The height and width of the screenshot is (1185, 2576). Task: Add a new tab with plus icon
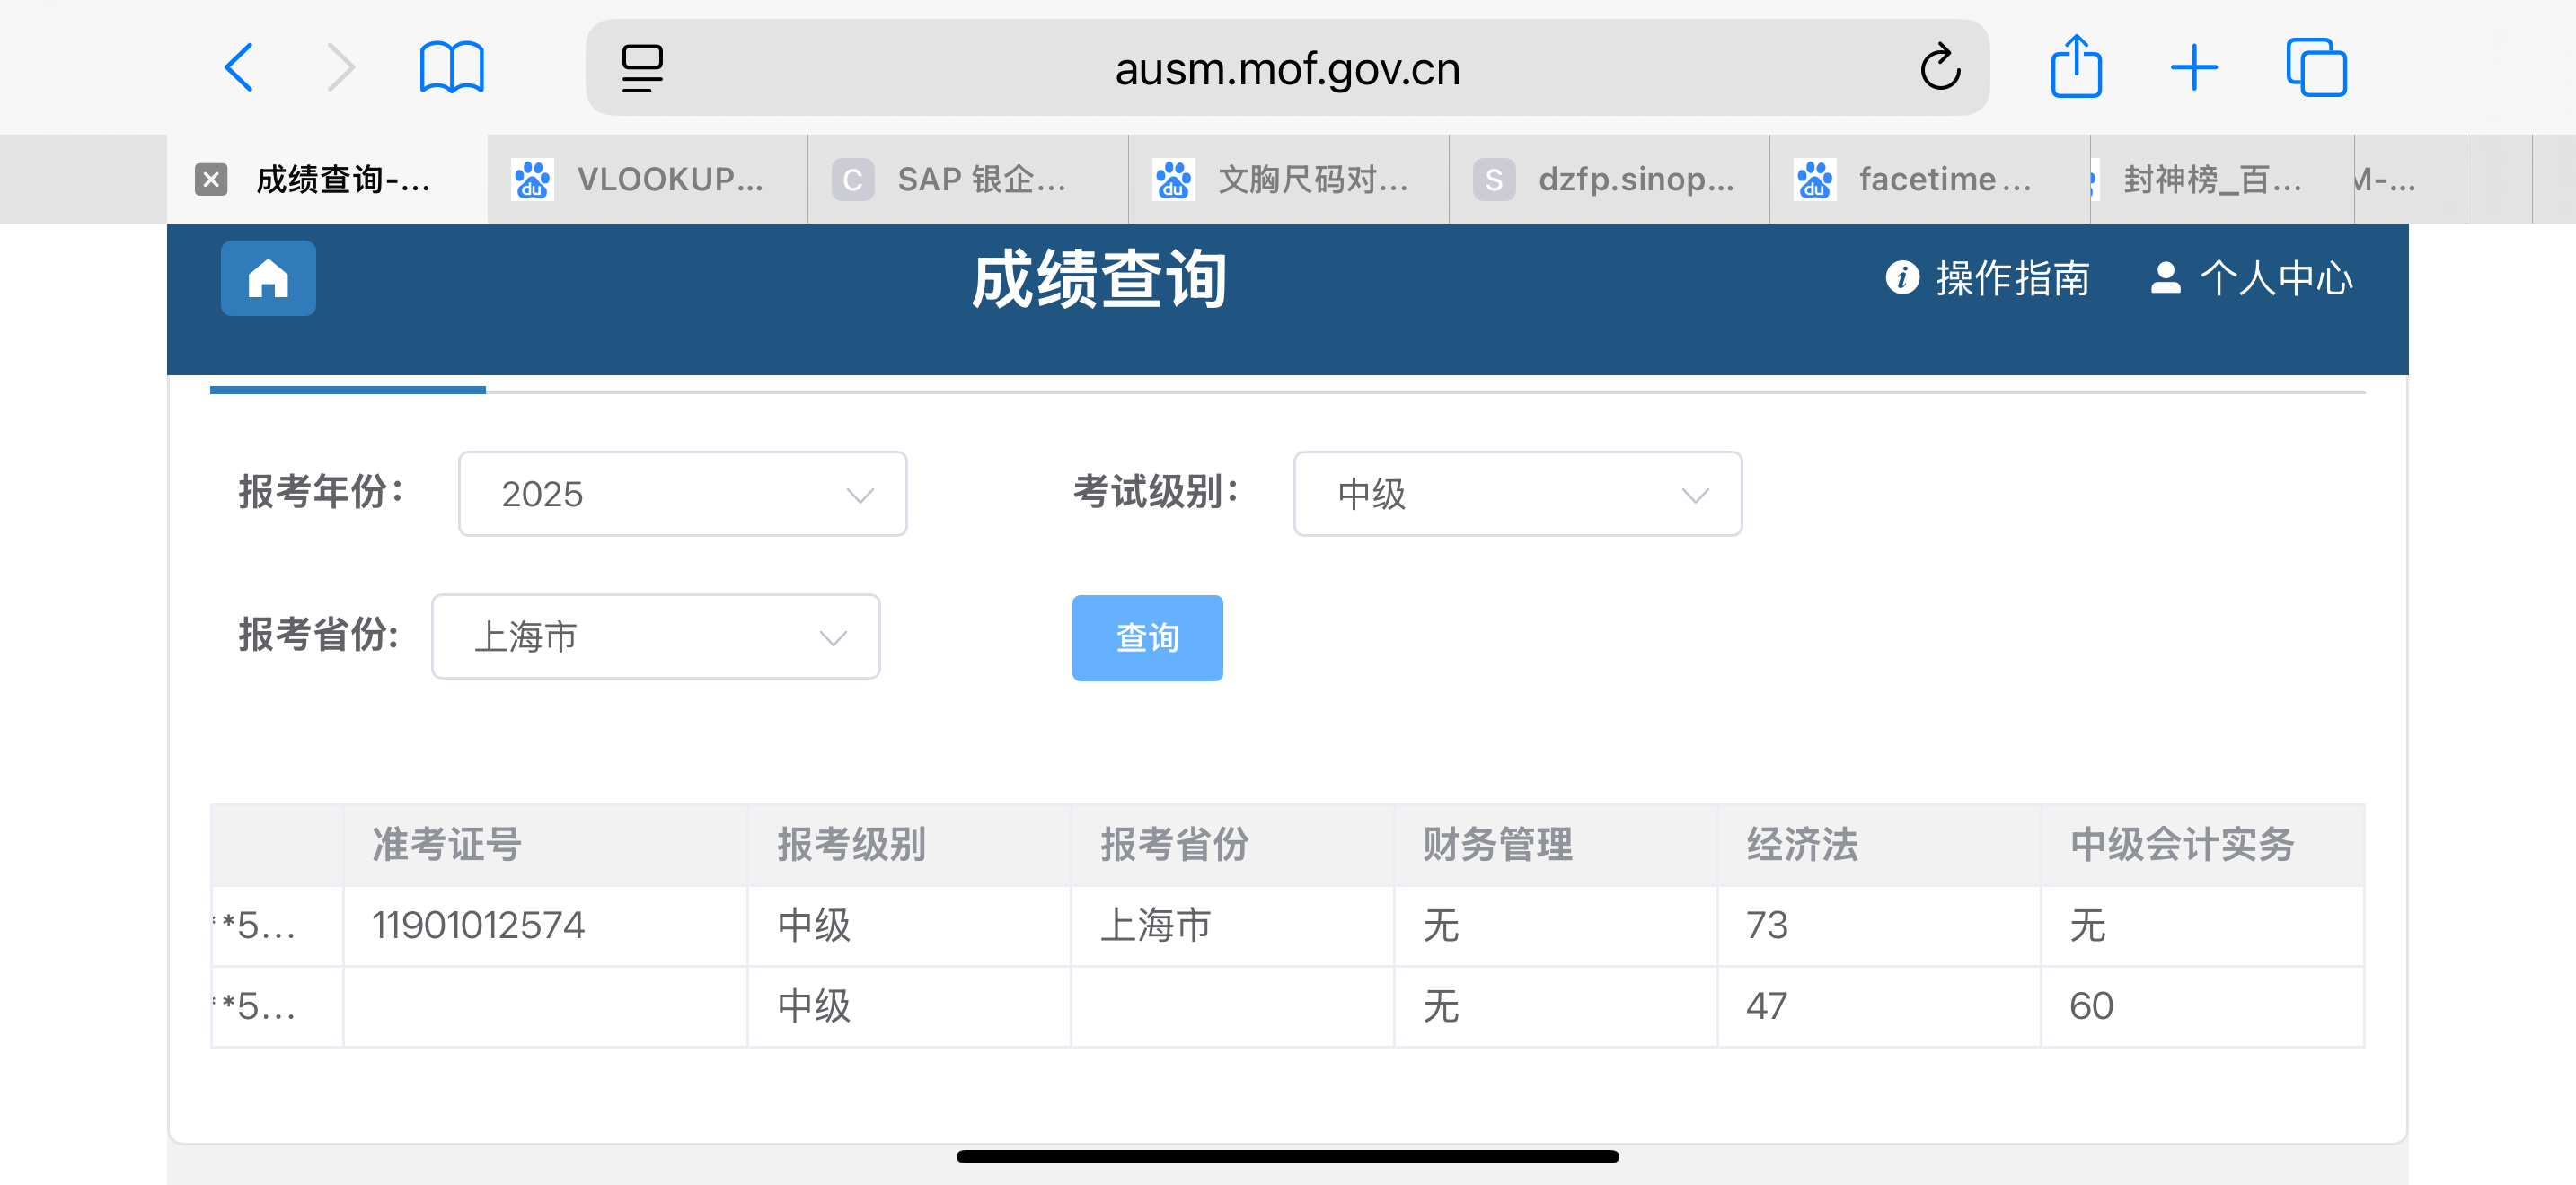coord(2194,68)
